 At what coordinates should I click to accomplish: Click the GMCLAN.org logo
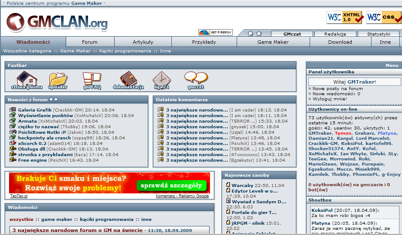(57, 21)
